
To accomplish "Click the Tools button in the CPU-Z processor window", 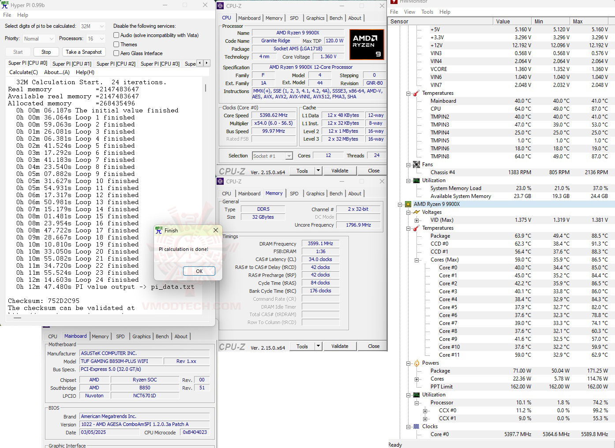I will 302,171.
